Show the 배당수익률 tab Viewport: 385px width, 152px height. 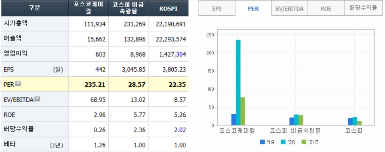pyautogui.click(x=364, y=8)
